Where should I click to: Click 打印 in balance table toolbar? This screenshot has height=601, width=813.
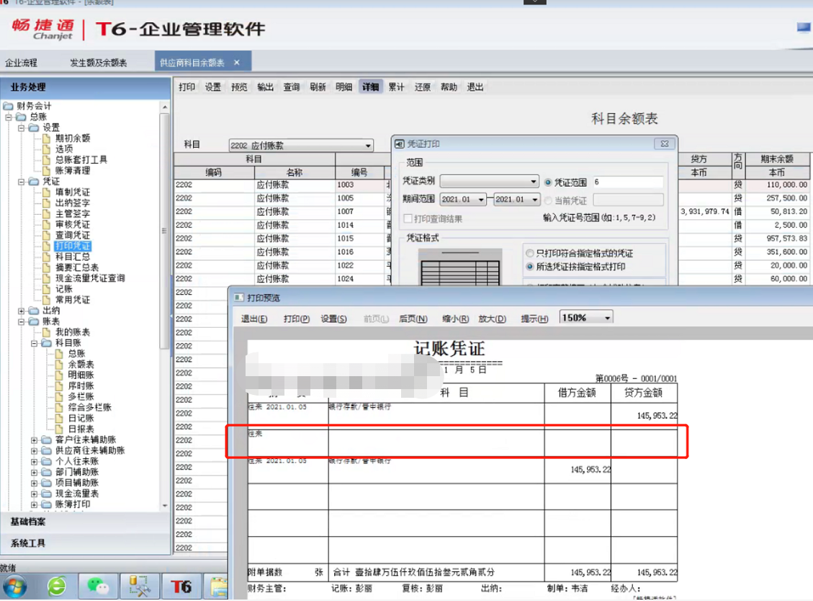click(x=187, y=87)
